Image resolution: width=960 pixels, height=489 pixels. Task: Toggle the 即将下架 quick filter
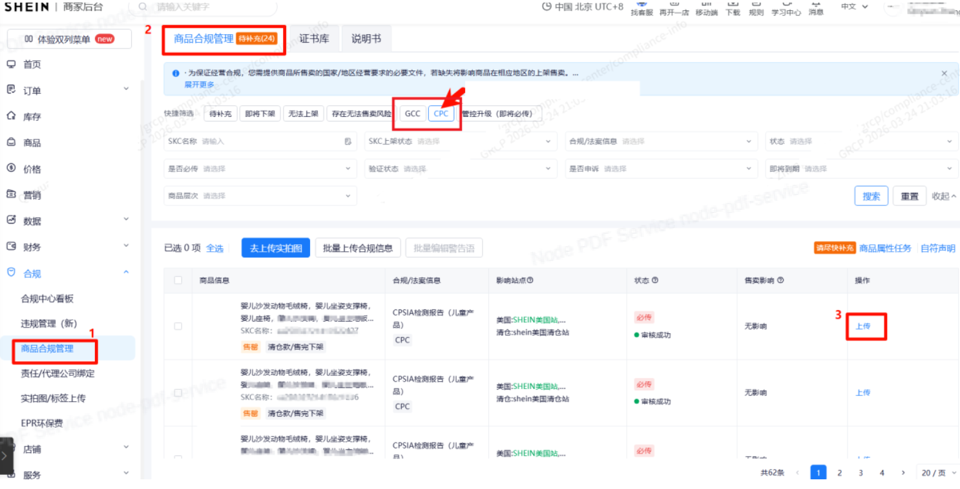coord(260,114)
